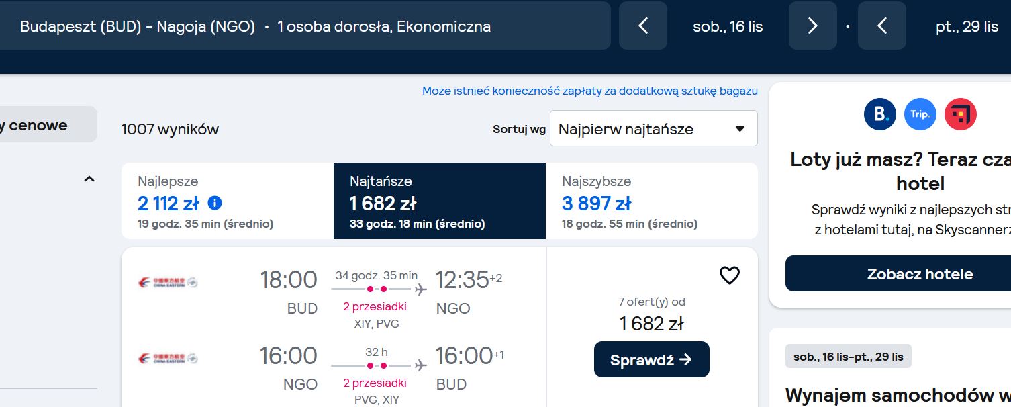Image resolution: width=1011 pixels, height=407 pixels.
Task: Open the Najpierw najtańsze sort dropdown
Action: pos(654,128)
